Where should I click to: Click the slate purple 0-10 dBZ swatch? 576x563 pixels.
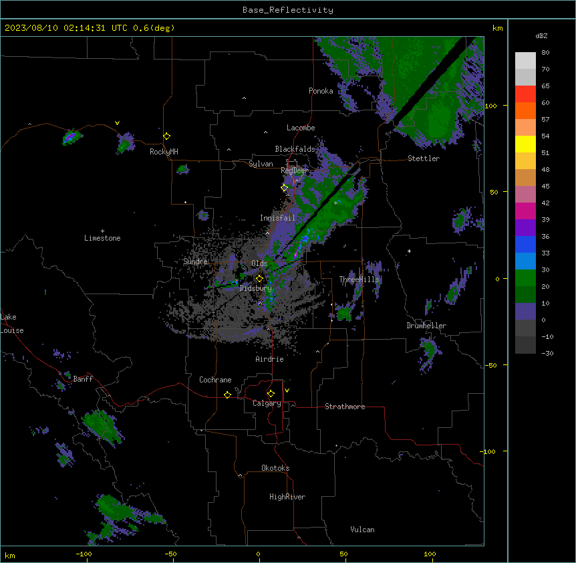click(x=525, y=312)
